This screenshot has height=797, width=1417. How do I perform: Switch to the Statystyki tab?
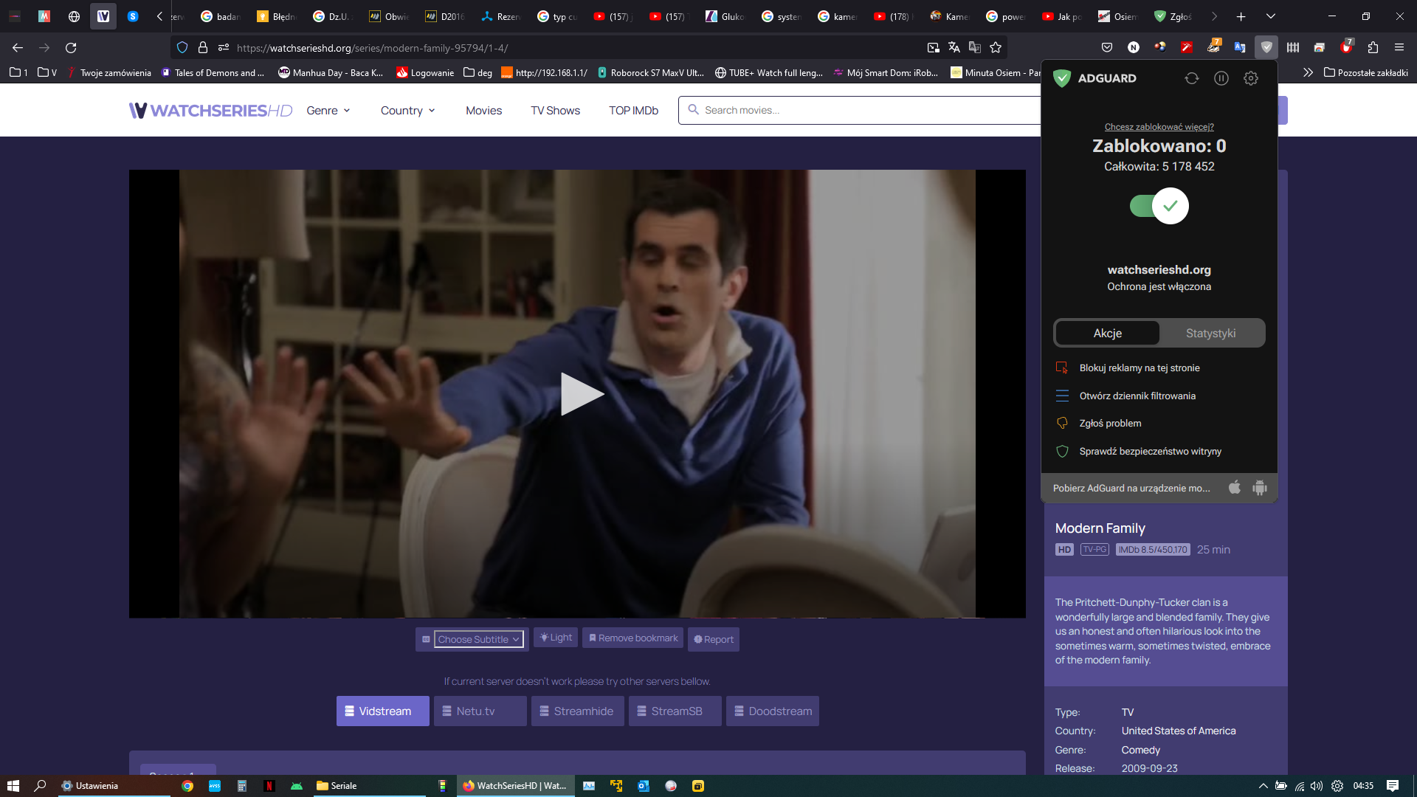click(x=1210, y=334)
